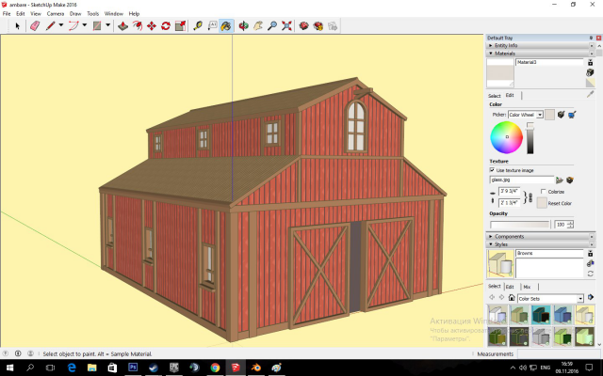Image resolution: width=603 pixels, height=376 pixels.
Task: Click the Browns style name field
Action: tap(549, 253)
